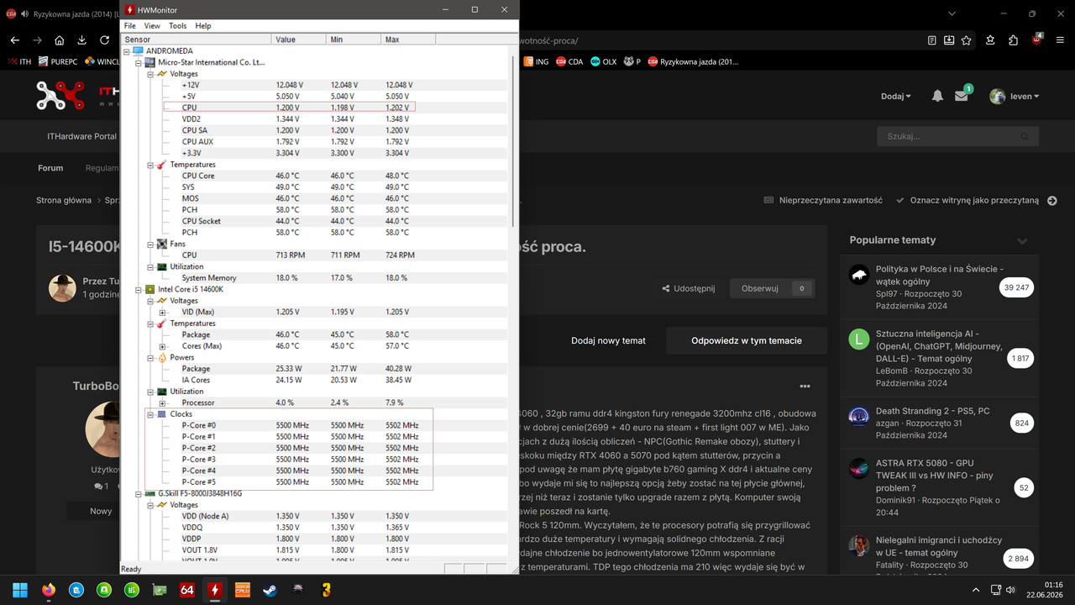1075x605 pixels.
Task: Collapse the Clocks node
Action: pyautogui.click(x=150, y=414)
